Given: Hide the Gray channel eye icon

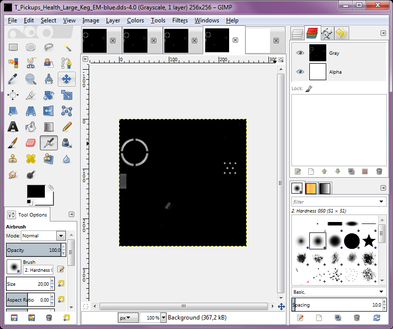Looking at the screenshot, I should [x=299, y=53].
